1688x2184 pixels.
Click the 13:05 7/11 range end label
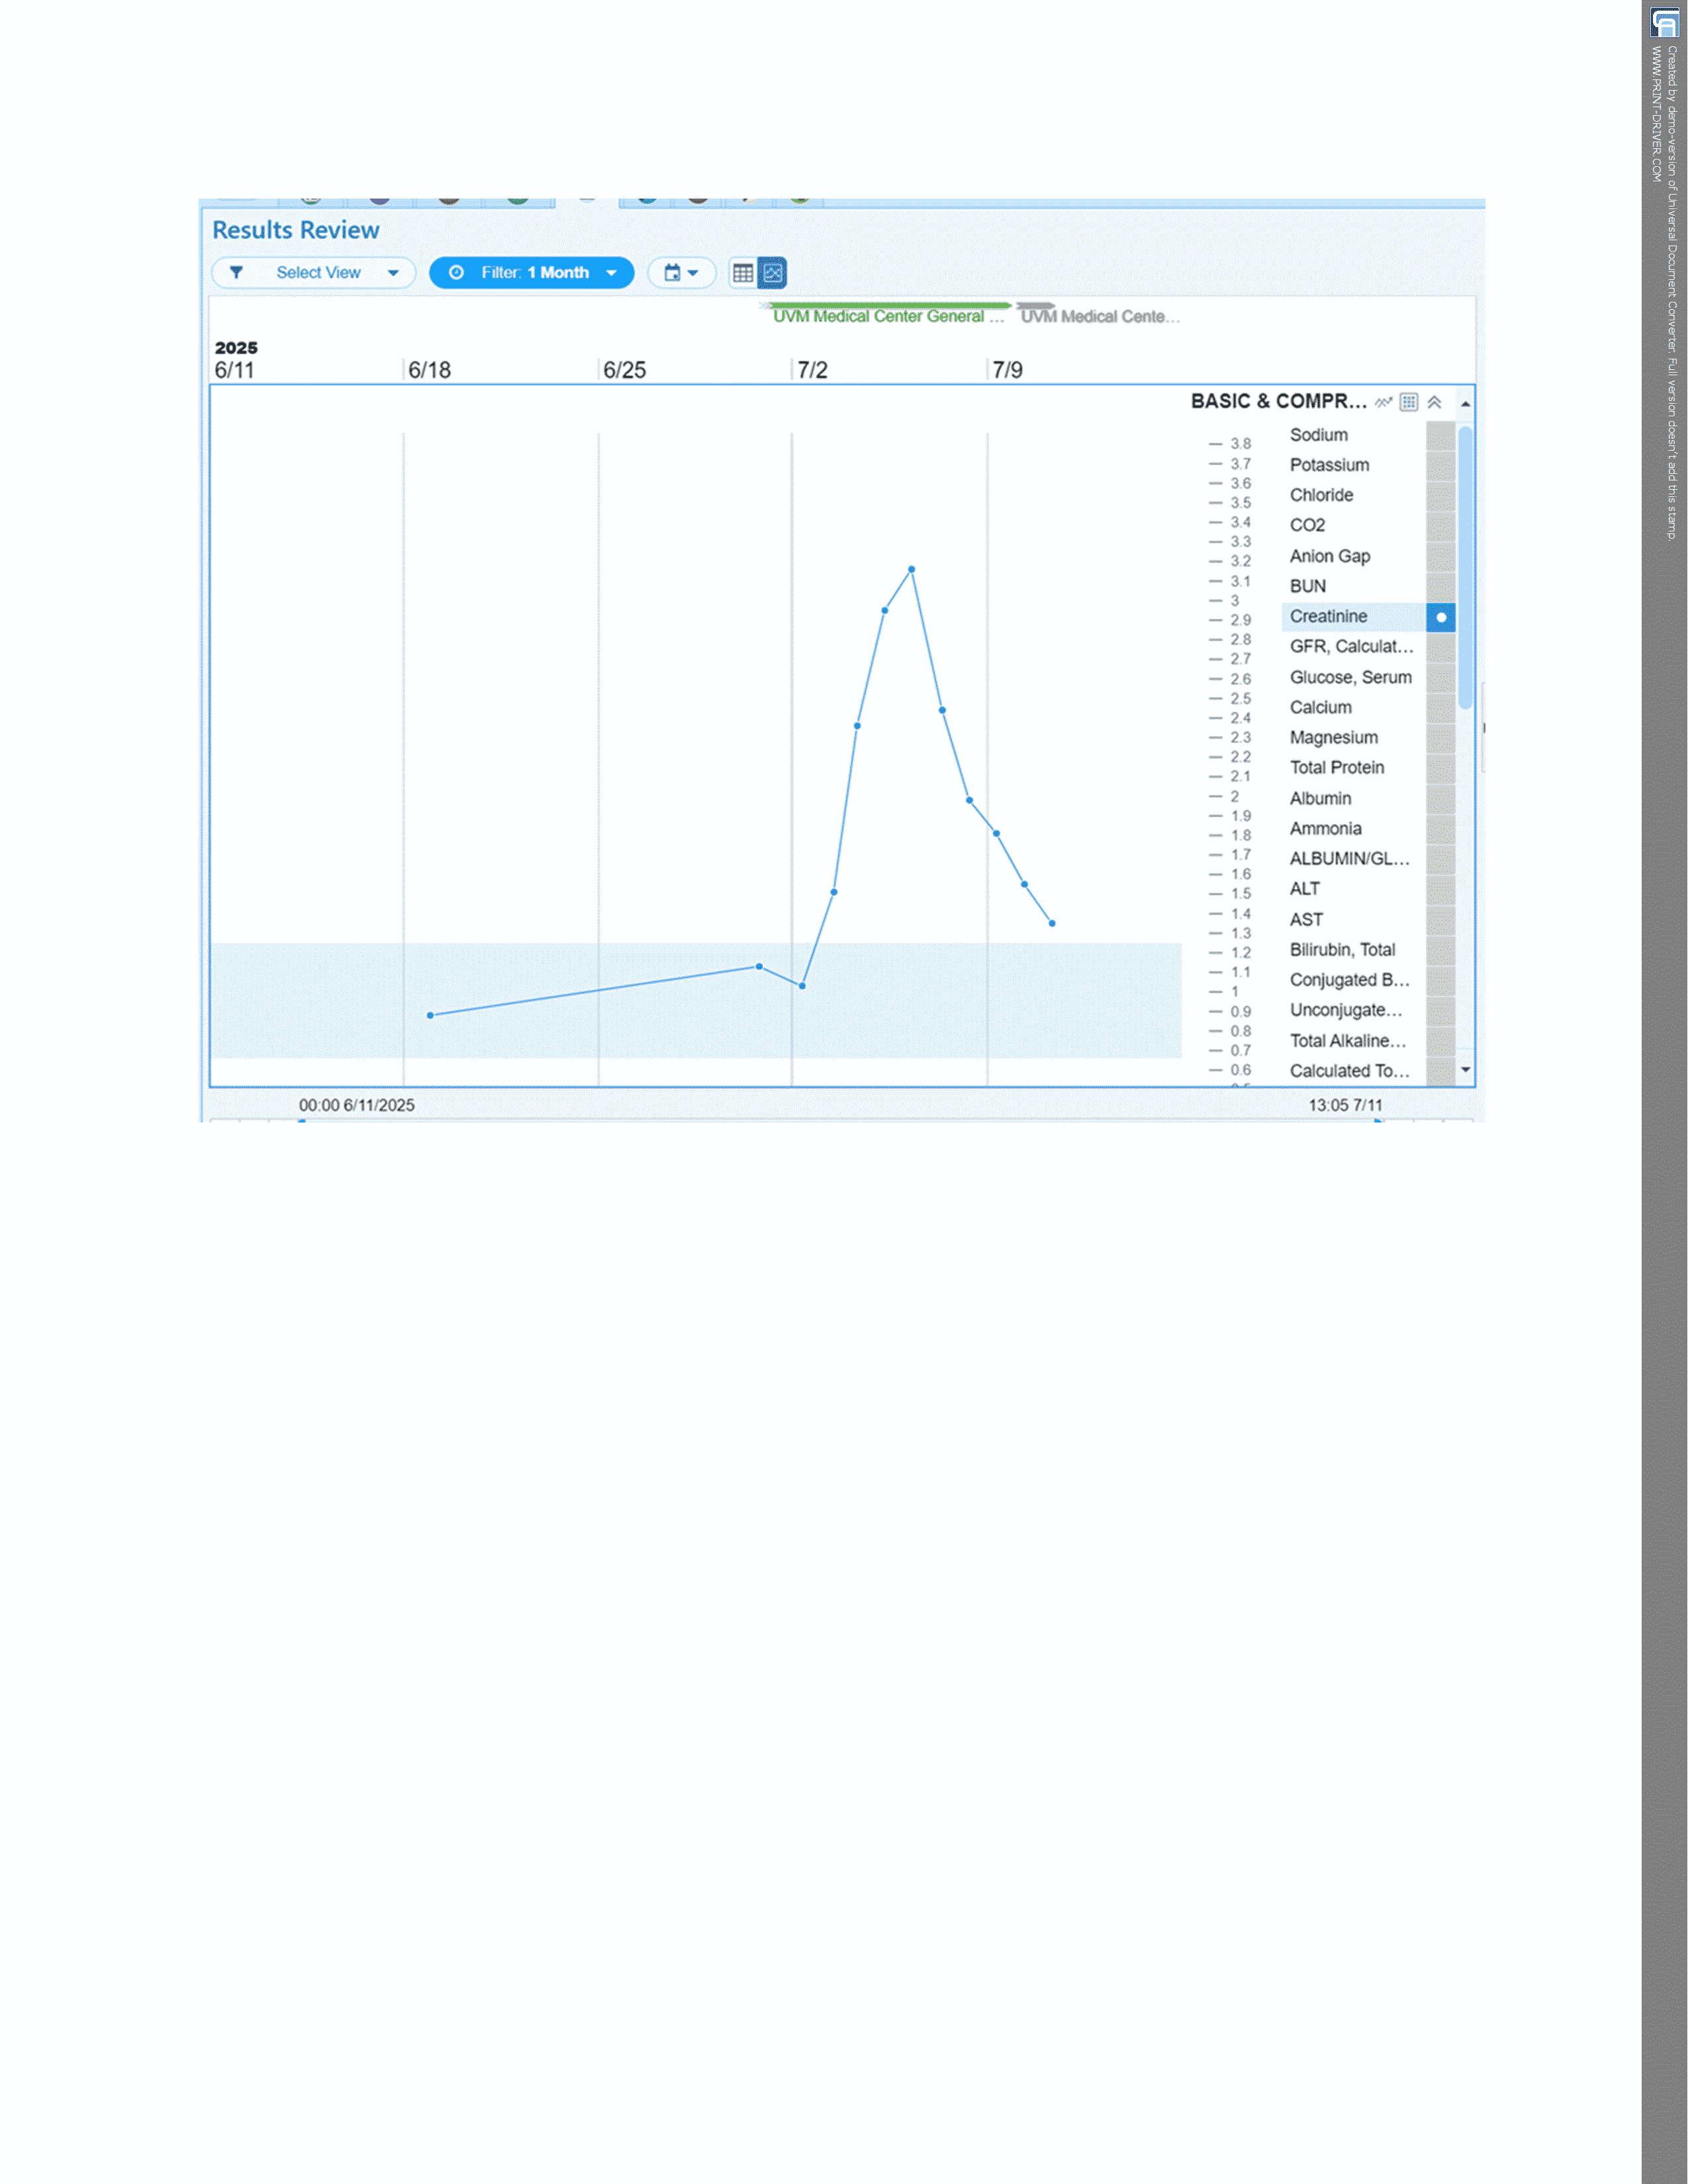click(x=1345, y=1105)
